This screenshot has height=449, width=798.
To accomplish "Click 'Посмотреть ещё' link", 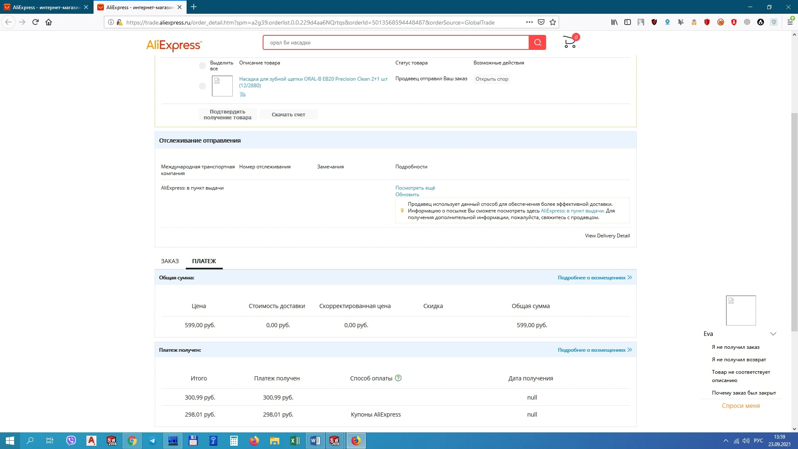I will click(x=415, y=188).
